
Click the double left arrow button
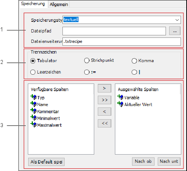pyautogui.click(x=105, y=123)
